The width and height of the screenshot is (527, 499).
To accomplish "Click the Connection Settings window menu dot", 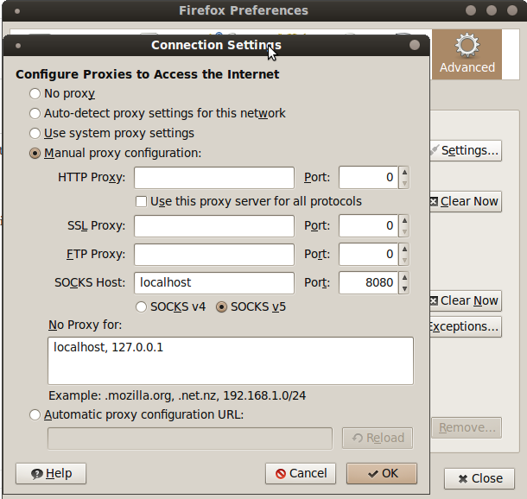I will point(18,46).
